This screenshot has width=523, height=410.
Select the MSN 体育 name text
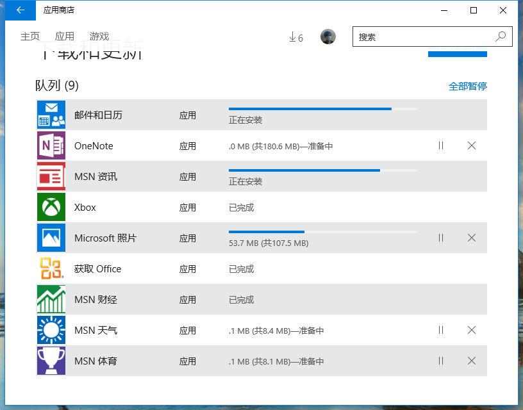tap(95, 361)
